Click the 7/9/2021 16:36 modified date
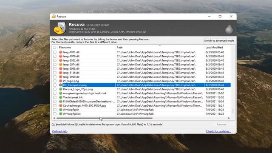The width and height of the screenshot is (272, 153). [x=215, y=102]
